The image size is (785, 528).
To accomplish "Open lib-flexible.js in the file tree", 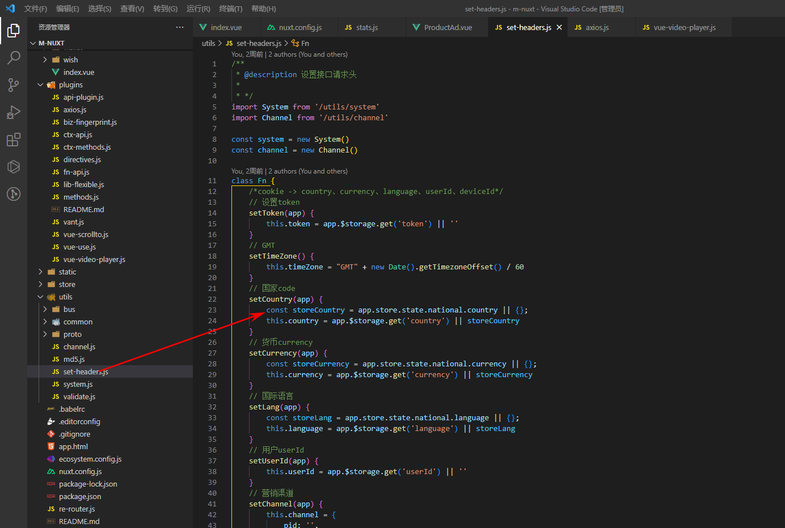I will (x=110, y=184).
